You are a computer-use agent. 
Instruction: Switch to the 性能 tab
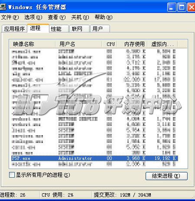pyautogui.click(x=59, y=29)
